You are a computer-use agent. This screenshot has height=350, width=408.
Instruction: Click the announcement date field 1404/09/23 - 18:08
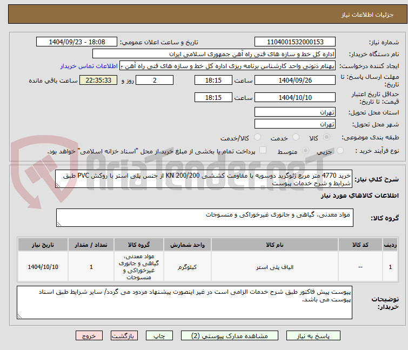pyautogui.click(x=77, y=42)
